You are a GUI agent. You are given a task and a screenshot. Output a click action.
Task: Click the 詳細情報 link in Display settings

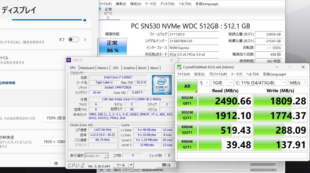[x=8, y=83]
